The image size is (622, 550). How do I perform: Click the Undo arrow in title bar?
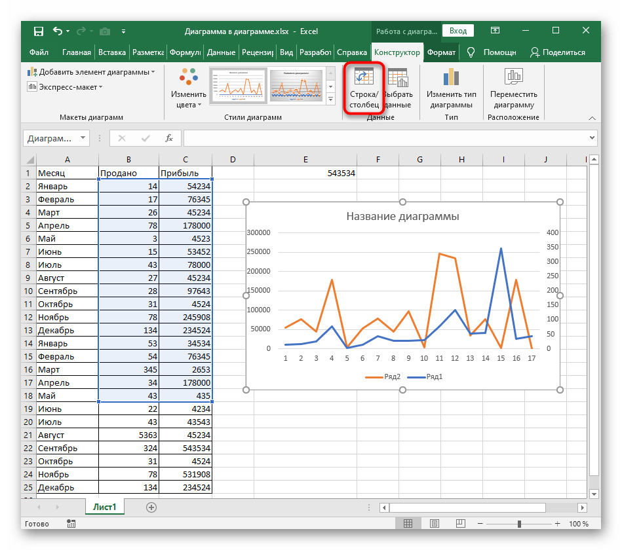(x=58, y=31)
